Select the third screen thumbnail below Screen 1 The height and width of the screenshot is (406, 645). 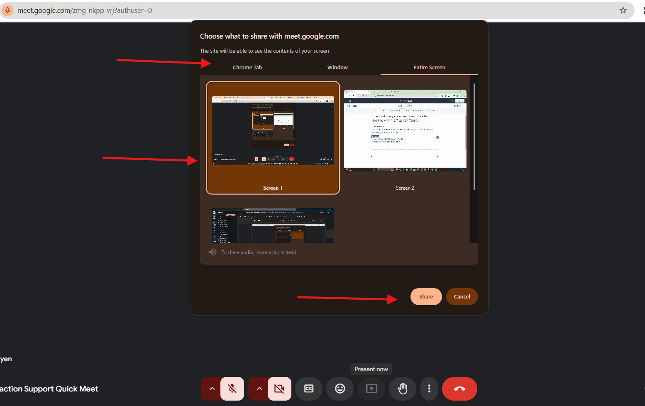[x=273, y=225]
